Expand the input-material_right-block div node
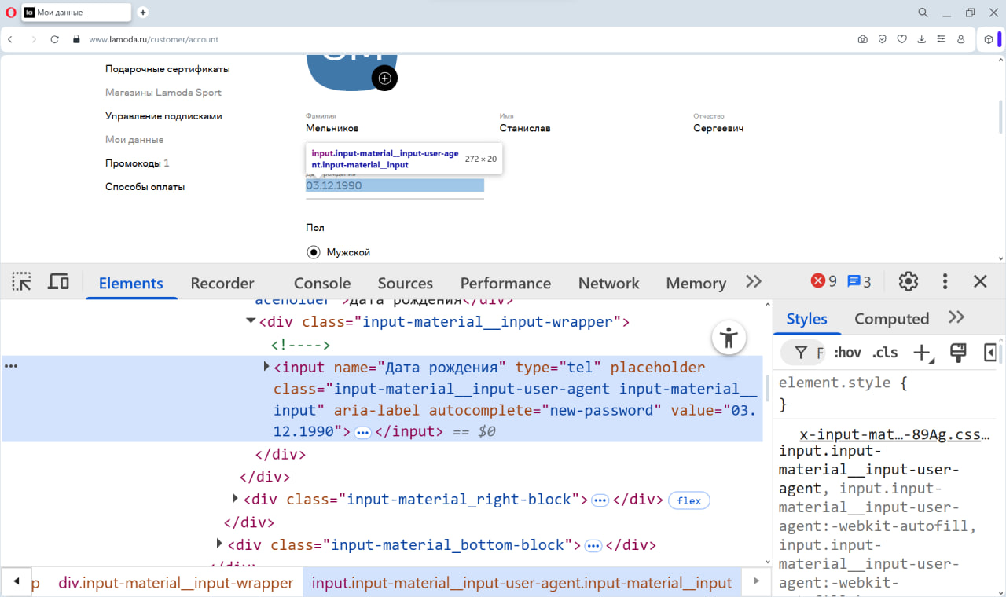The width and height of the screenshot is (1006, 597). pos(235,499)
